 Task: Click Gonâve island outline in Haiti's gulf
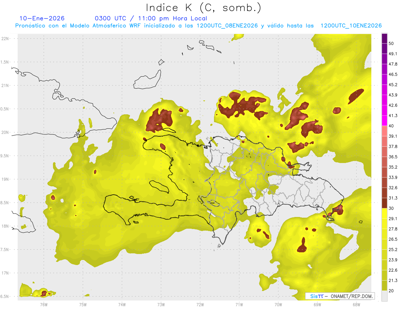click(160, 186)
